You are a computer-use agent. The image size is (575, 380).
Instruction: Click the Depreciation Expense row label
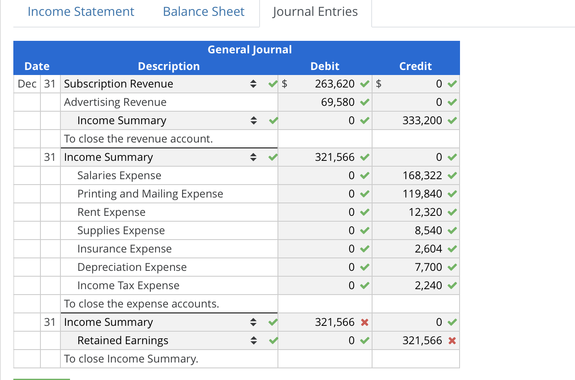pyautogui.click(x=132, y=267)
